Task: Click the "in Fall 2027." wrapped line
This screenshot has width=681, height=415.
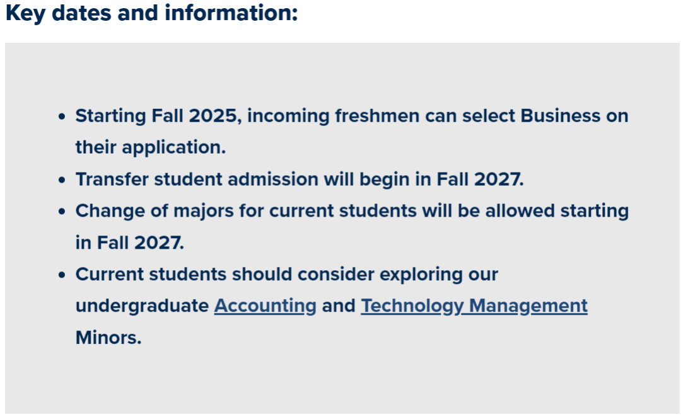Action: click(x=129, y=243)
